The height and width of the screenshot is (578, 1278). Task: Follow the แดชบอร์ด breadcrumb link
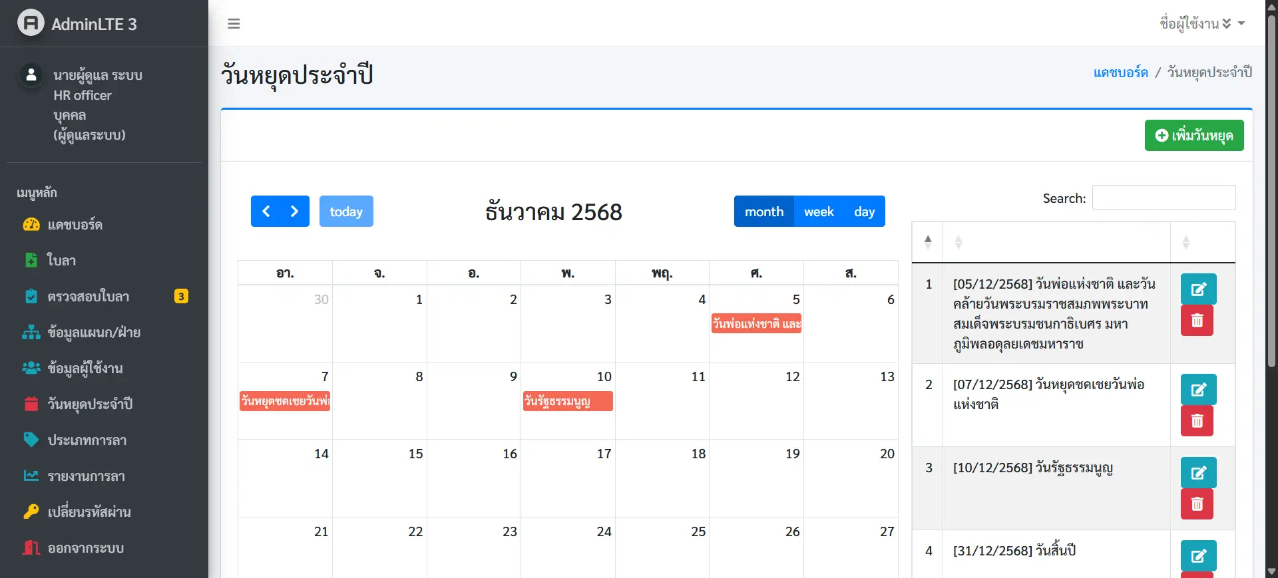pos(1120,72)
